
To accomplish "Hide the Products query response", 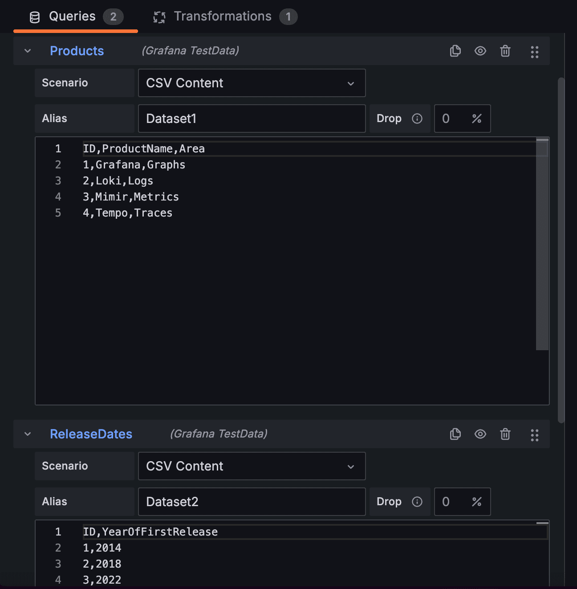I will pos(480,51).
